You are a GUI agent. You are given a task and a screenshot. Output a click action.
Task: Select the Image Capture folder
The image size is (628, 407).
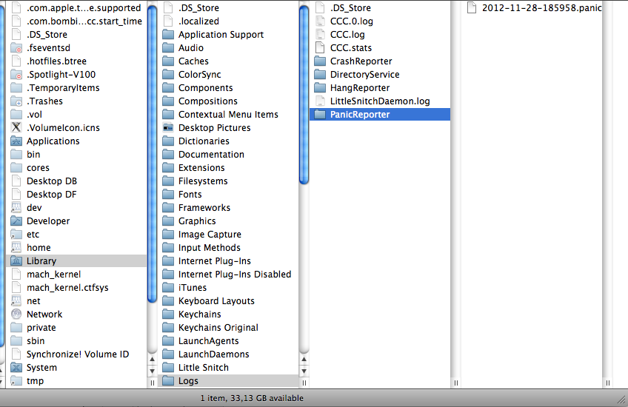click(x=228, y=234)
